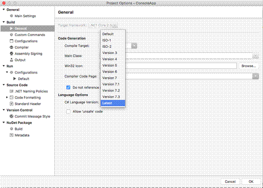The image size is (263, 188).
Task: Open Custom Commands page
Action: [30, 35]
